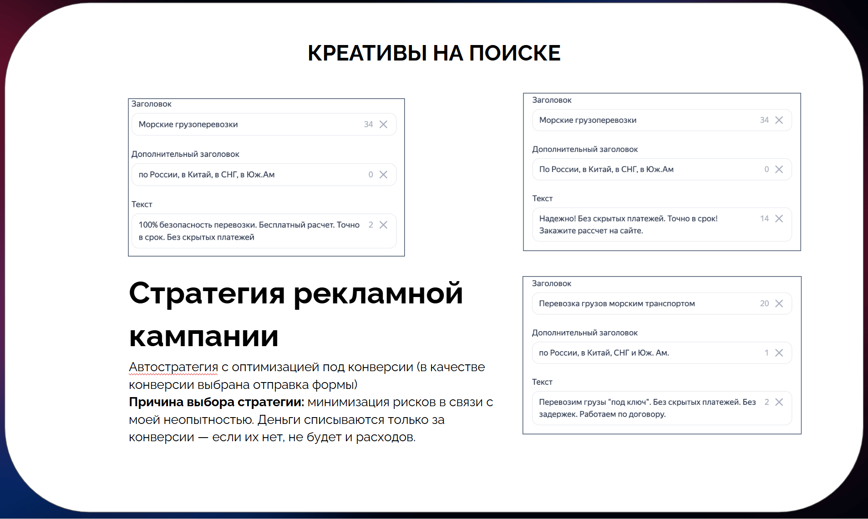Clear the 'Перевозим грузы "под ключ"' text

(779, 402)
